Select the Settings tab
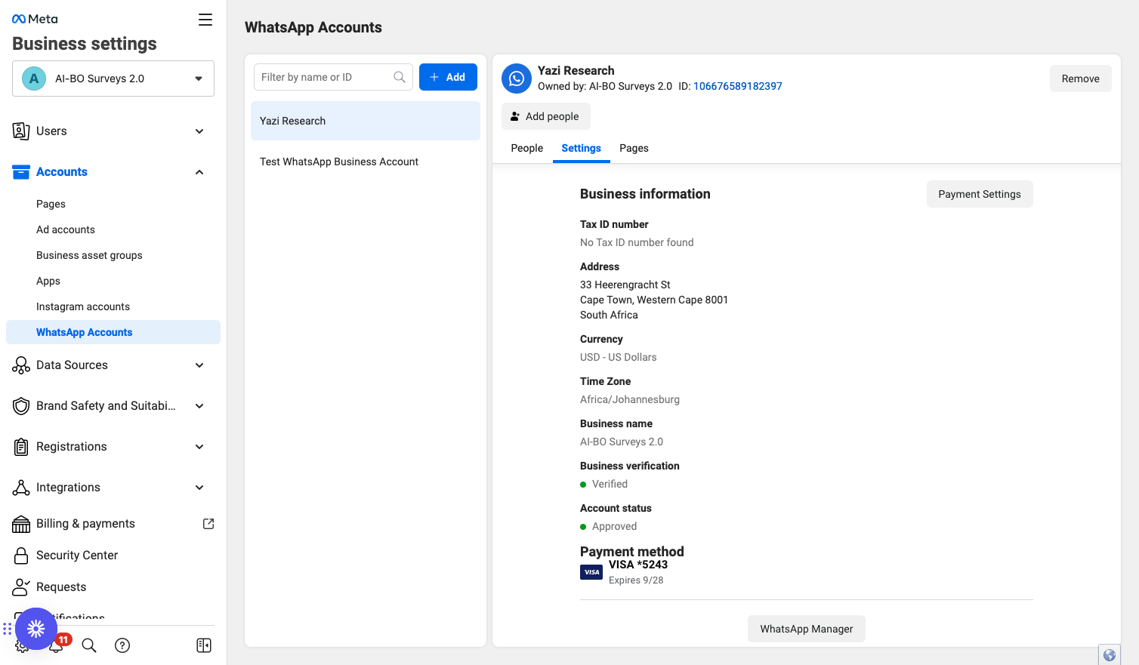The image size is (1139, 665). point(582,148)
